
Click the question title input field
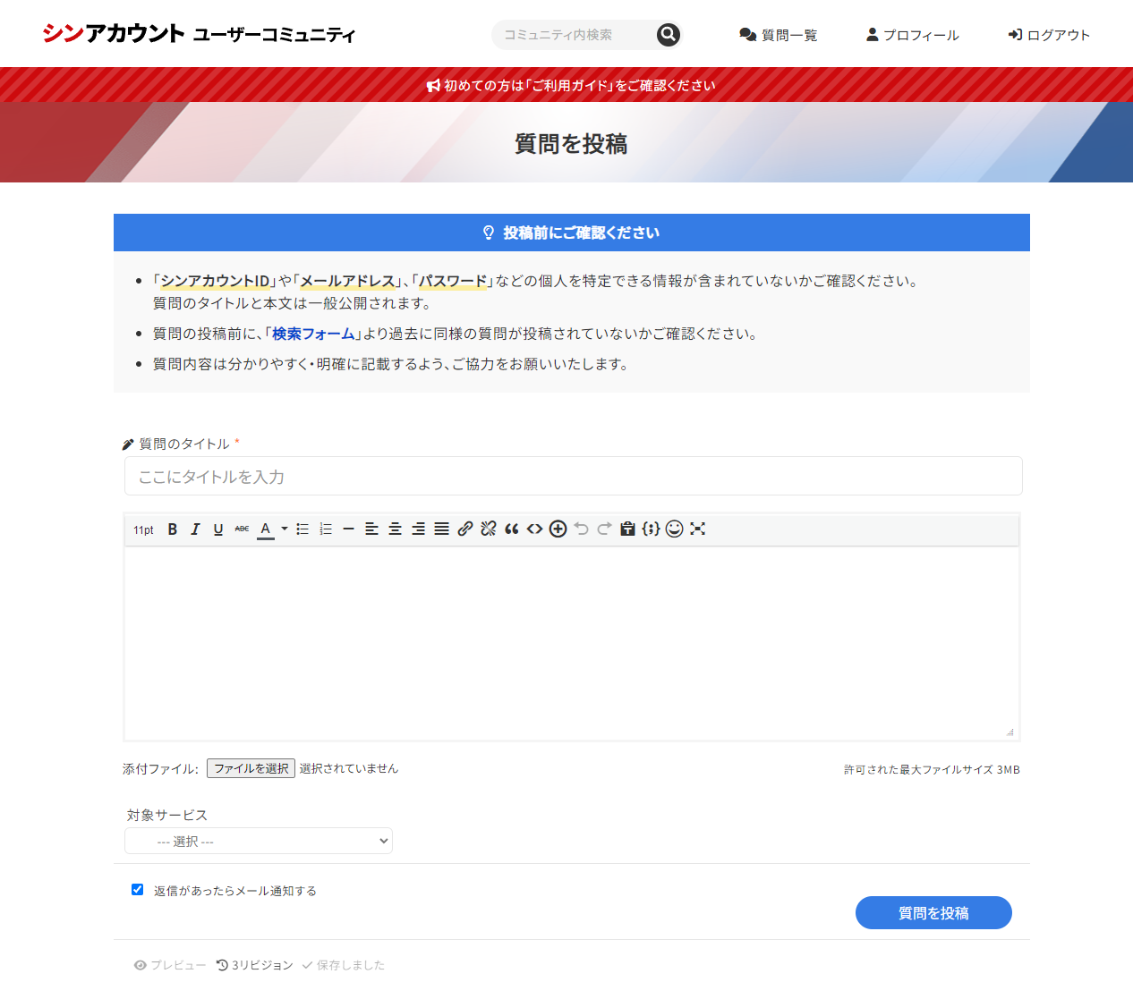pyautogui.click(x=573, y=477)
